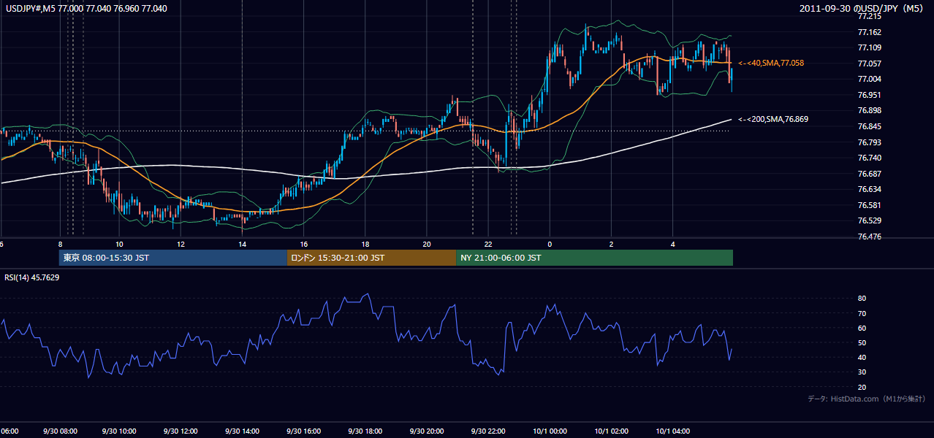Click the '9/30 16:00' bottom time label
Viewport: 934px width, 438px height.
point(305,431)
